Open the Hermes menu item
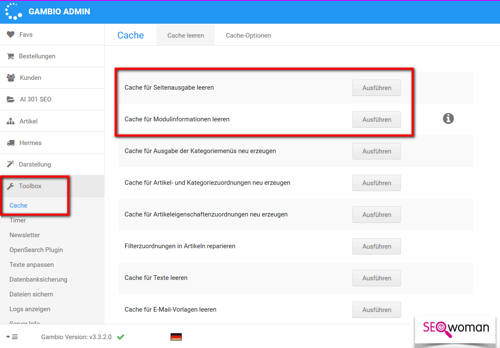Viewport: 500px width, 348px height. pos(52,143)
